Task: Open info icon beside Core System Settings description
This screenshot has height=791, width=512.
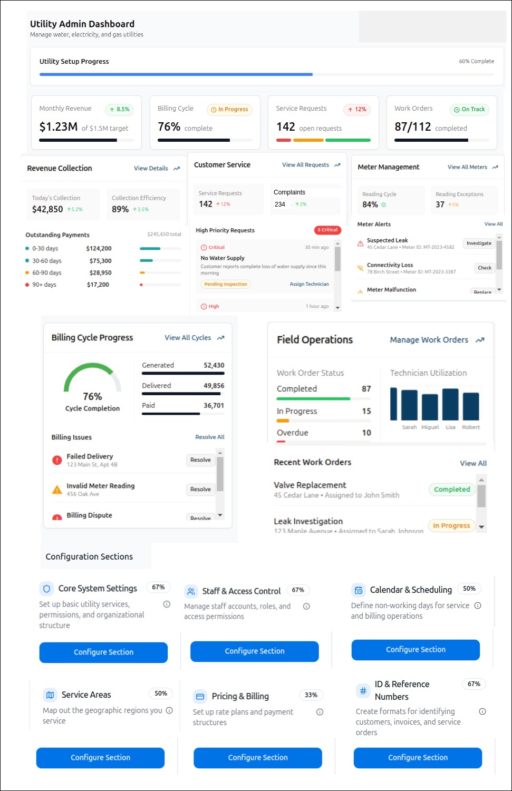Action: tap(167, 604)
